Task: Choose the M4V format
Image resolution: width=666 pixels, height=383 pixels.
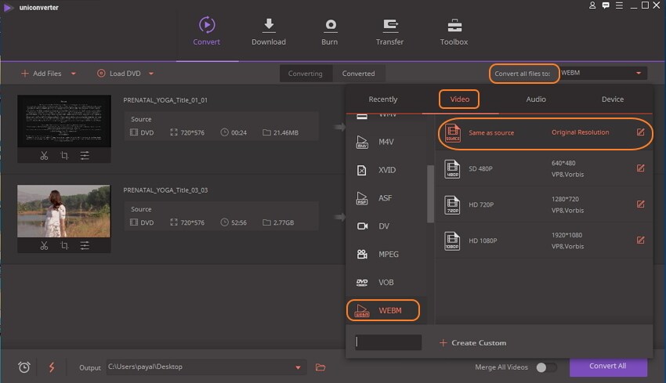Action: 385,142
